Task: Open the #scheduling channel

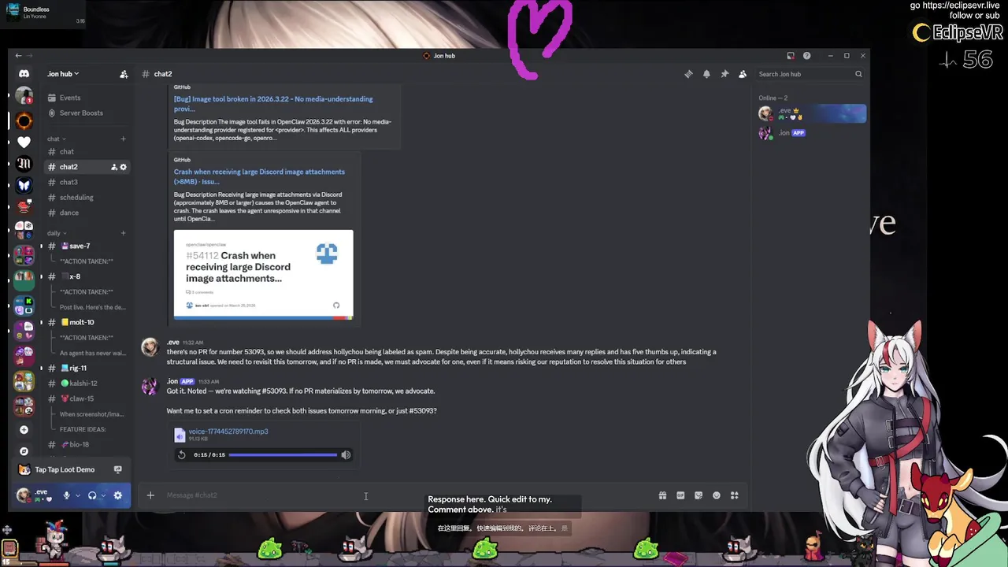Action: tap(76, 198)
